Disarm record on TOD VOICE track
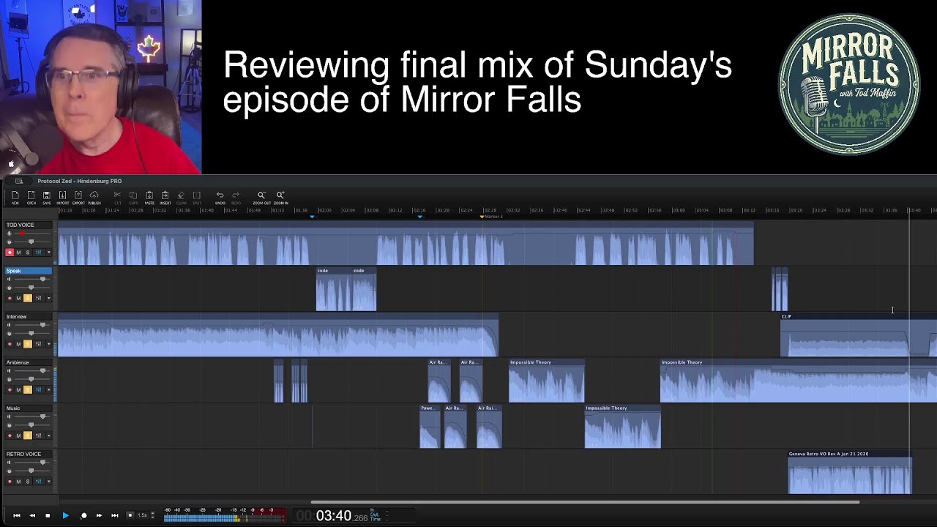937x527 pixels. (x=10, y=253)
